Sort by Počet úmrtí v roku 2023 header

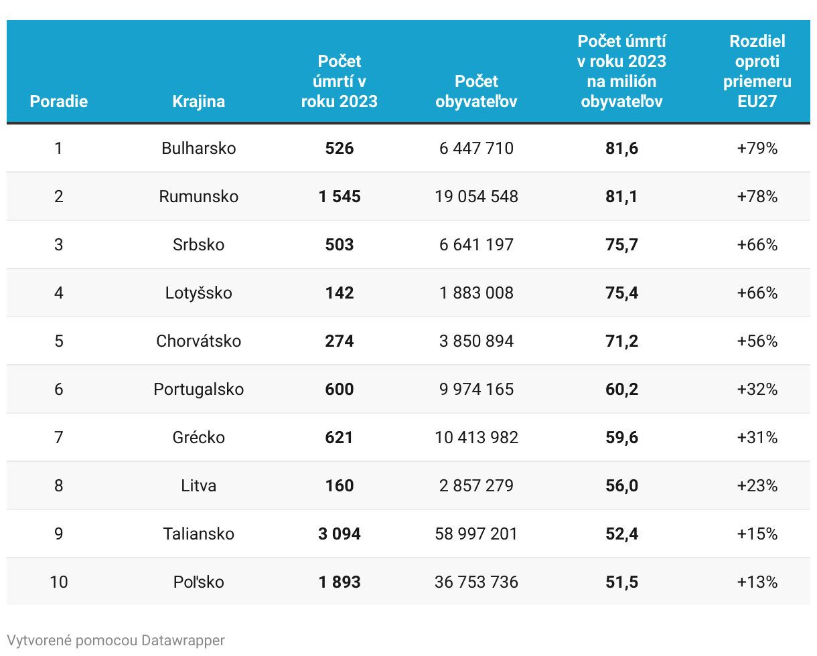tap(340, 82)
